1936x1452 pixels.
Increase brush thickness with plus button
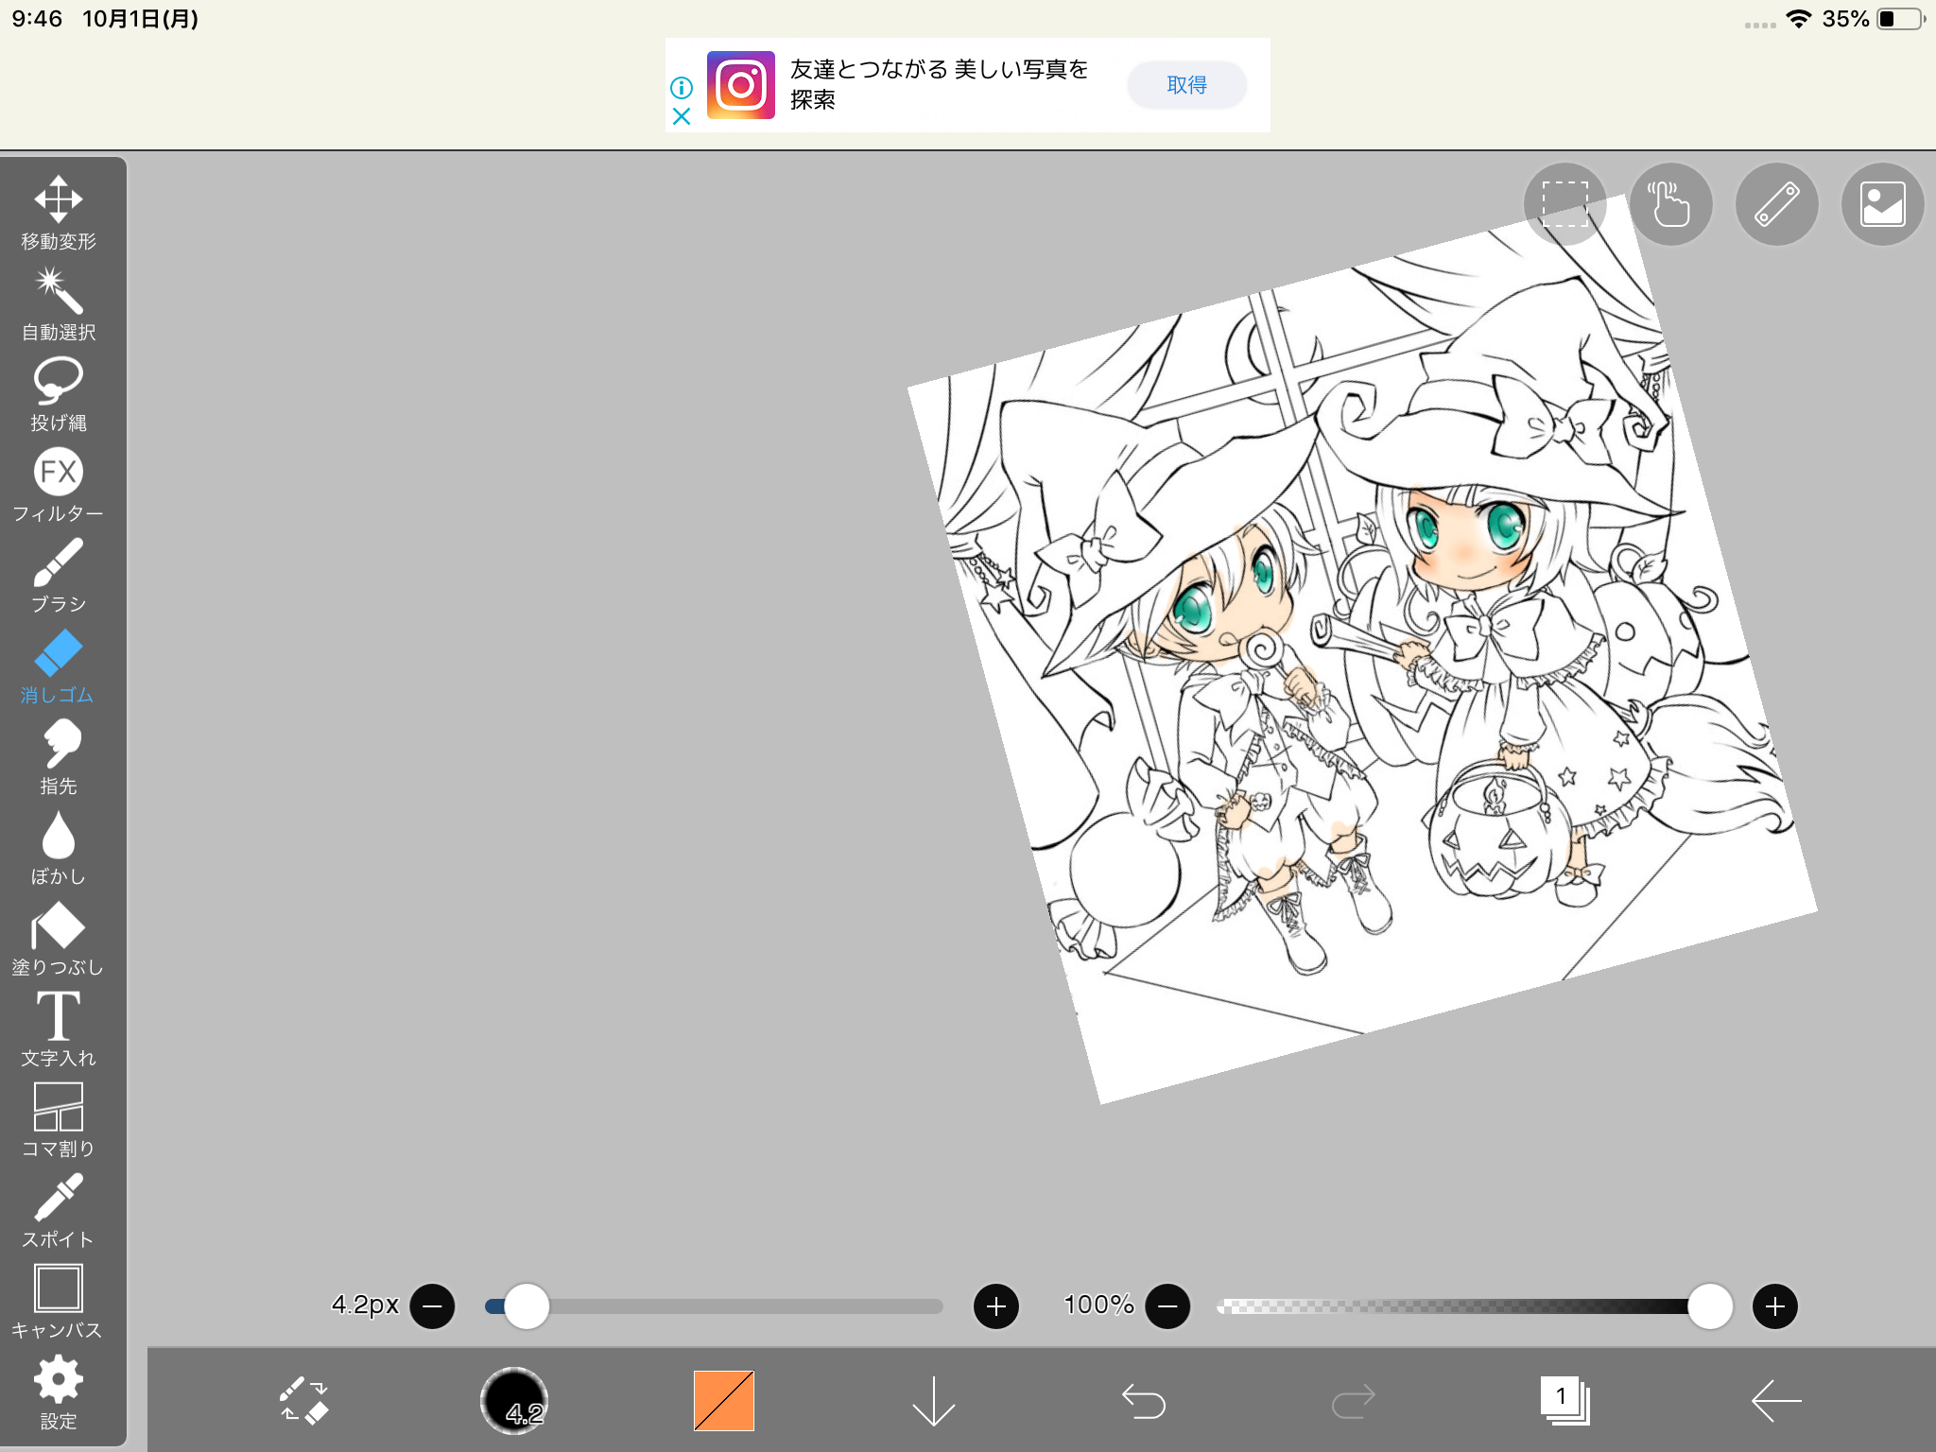tap(995, 1306)
